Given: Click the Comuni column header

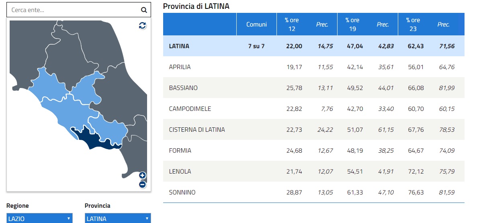Looking at the screenshot, I should (x=256, y=24).
